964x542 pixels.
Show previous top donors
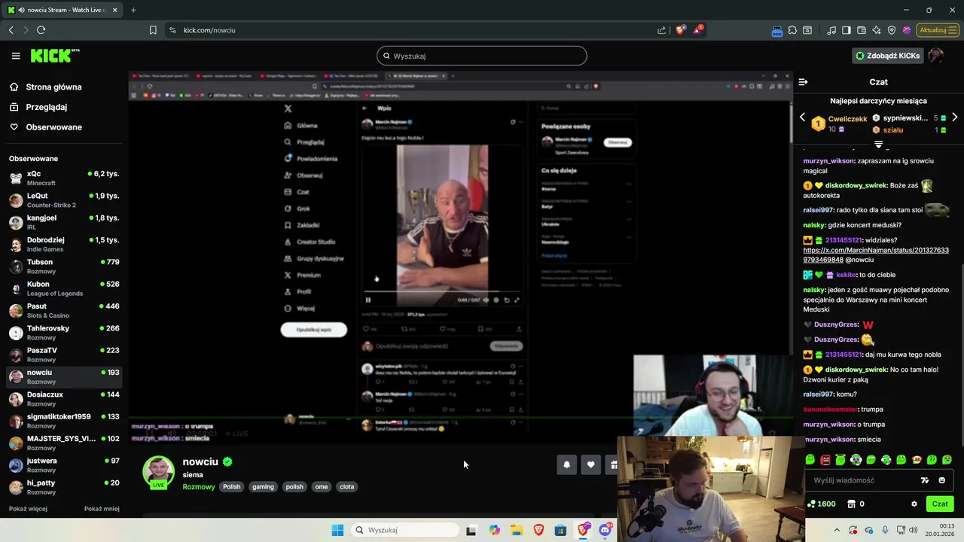click(802, 117)
